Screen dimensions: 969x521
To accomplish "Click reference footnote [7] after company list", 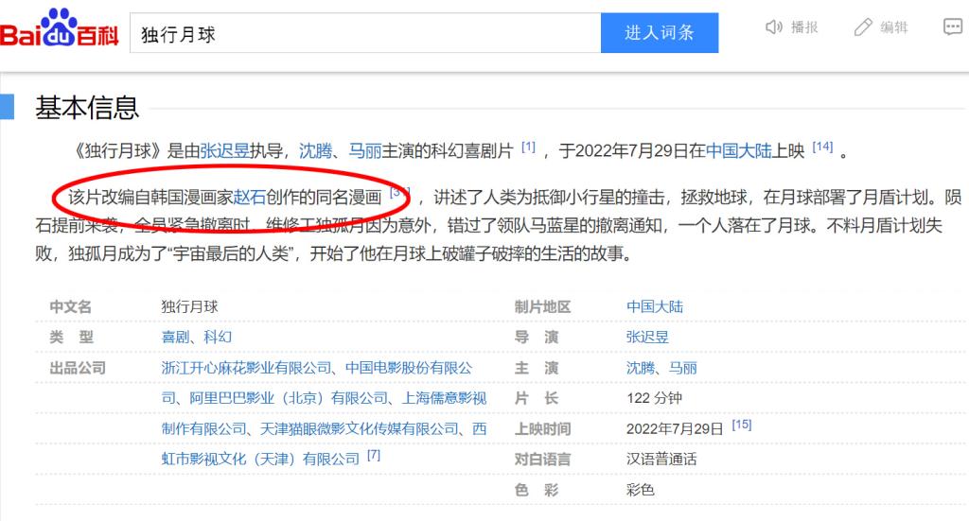I will coord(373,455).
